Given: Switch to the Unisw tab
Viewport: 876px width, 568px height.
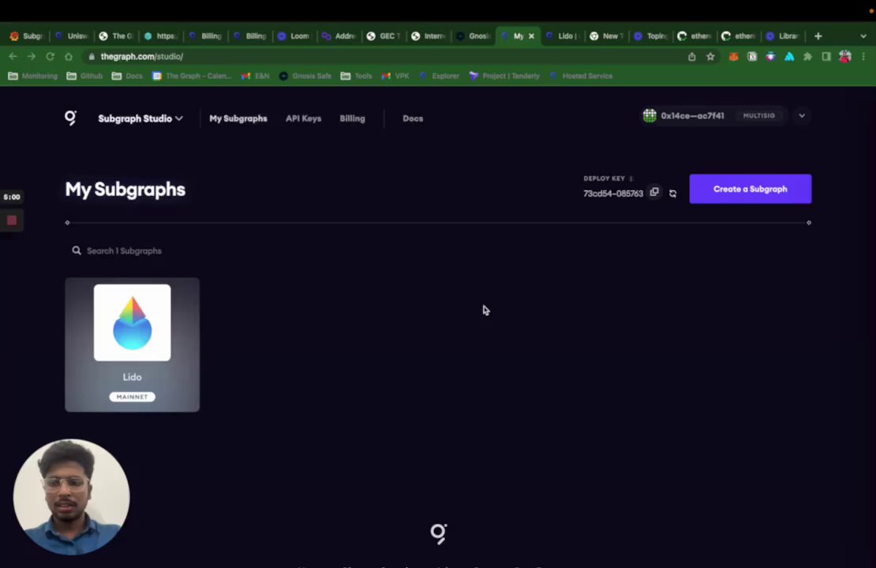Looking at the screenshot, I should pos(72,35).
